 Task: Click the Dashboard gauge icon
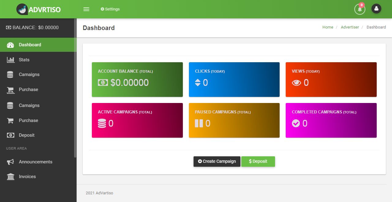pos(10,45)
